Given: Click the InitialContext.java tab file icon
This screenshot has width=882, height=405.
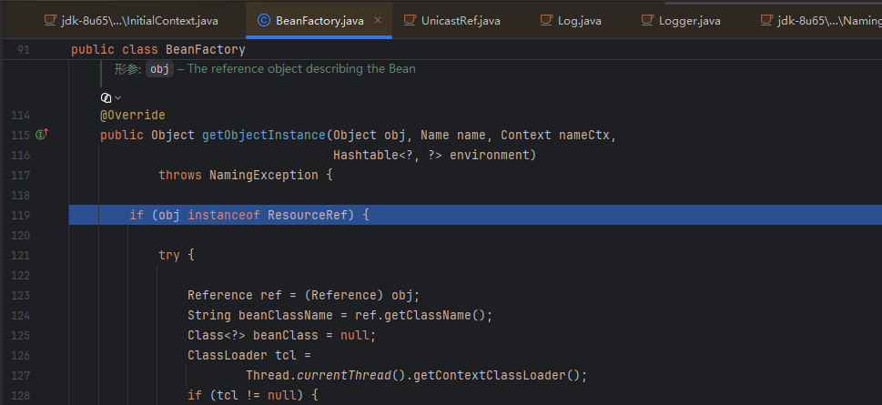Looking at the screenshot, I should tap(51, 20).
